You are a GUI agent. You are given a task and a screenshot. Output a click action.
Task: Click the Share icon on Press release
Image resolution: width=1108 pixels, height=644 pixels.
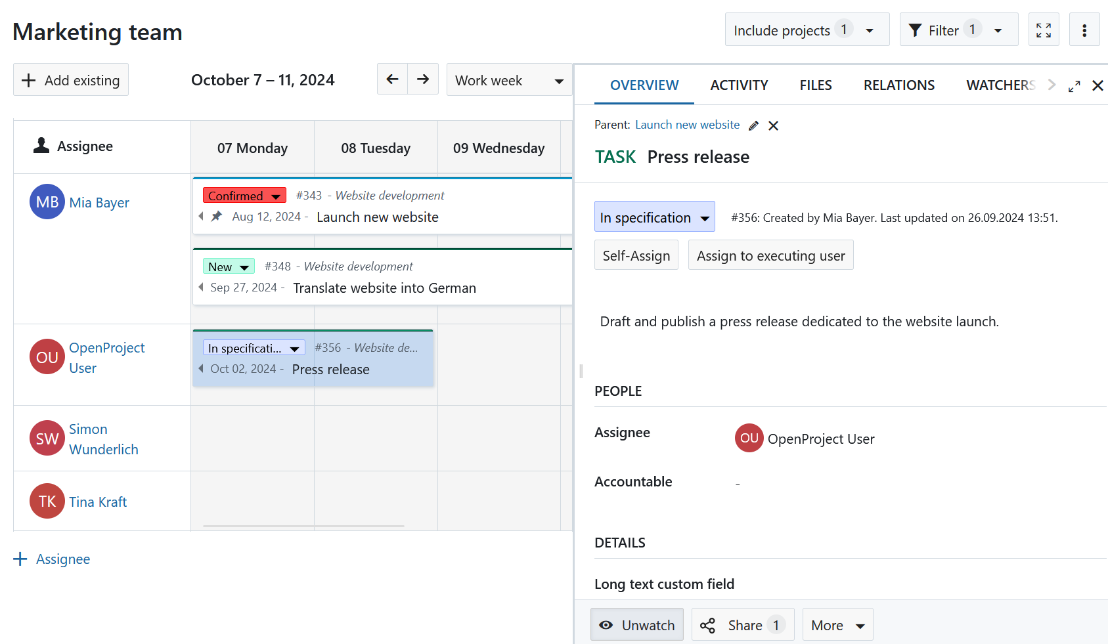[x=708, y=624]
